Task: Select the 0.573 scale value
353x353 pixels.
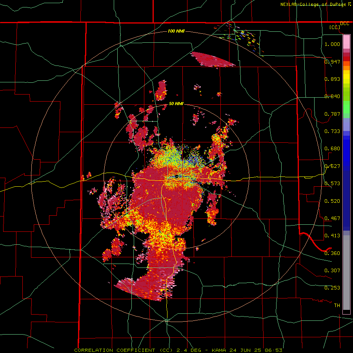Action: tap(332, 183)
